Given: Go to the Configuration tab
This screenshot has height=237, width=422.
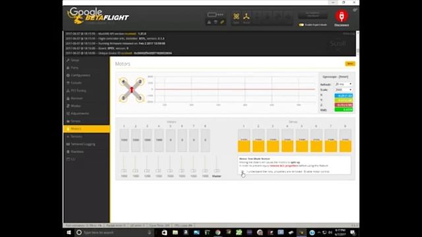Looking at the screenshot, I should 86,75.
